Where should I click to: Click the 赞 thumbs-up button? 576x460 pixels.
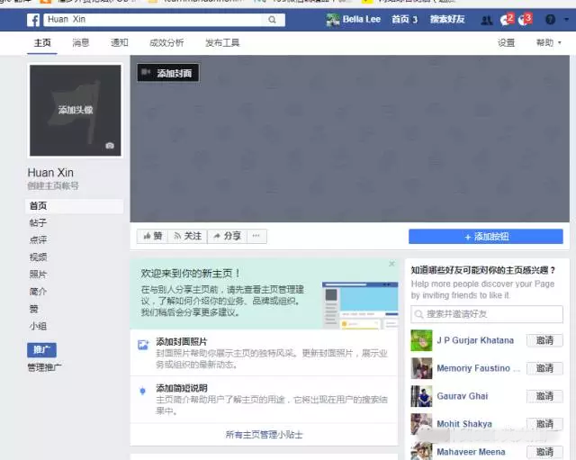152,236
